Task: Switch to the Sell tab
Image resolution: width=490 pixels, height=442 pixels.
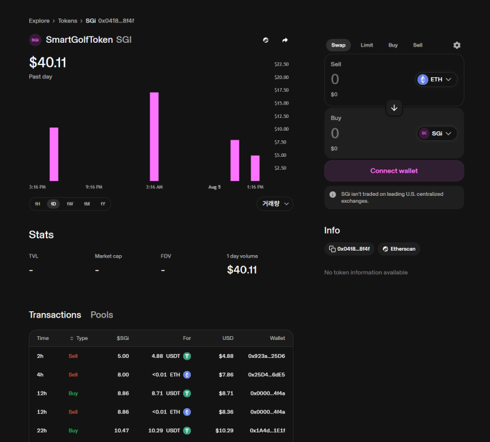Action: [418, 45]
